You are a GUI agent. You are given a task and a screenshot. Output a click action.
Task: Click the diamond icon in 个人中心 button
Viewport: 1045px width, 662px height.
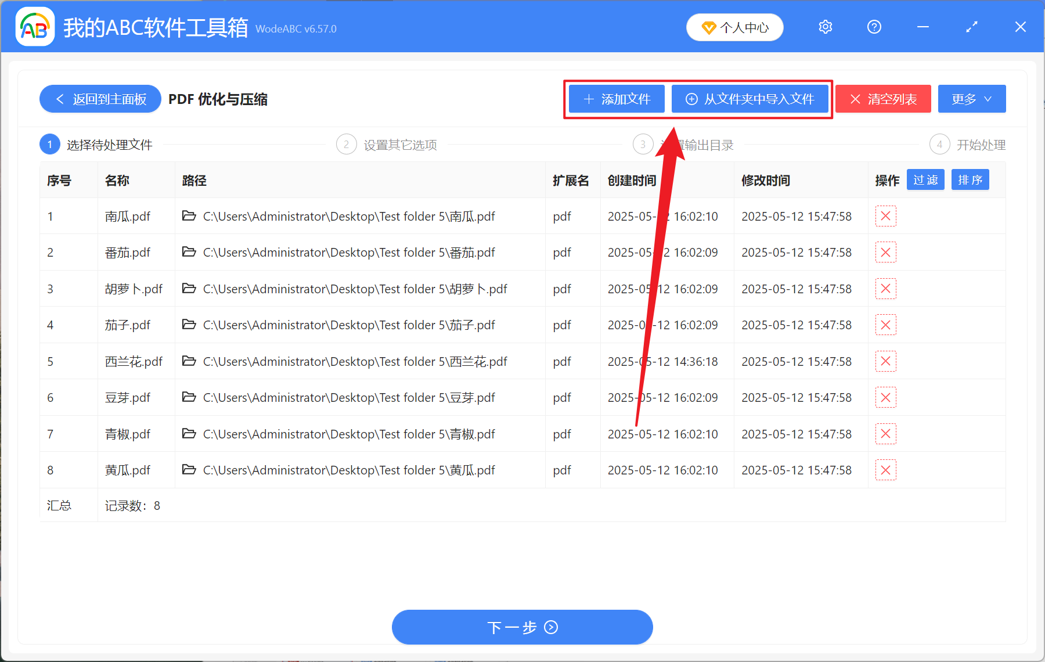709,27
